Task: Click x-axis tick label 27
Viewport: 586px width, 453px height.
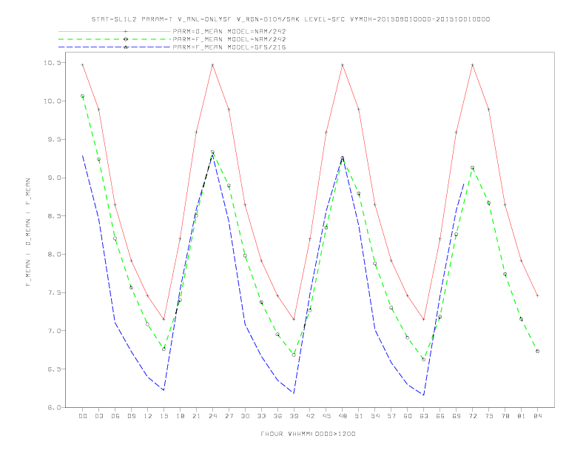Action: (x=229, y=416)
